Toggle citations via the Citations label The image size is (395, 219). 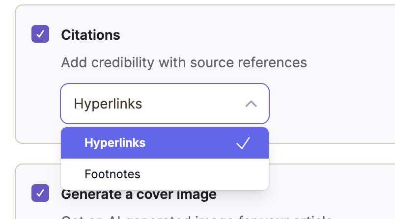[90, 35]
